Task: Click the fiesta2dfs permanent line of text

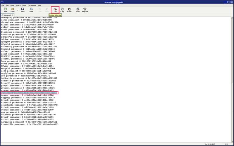Action: pyautogui.click(x=29, y=124)
